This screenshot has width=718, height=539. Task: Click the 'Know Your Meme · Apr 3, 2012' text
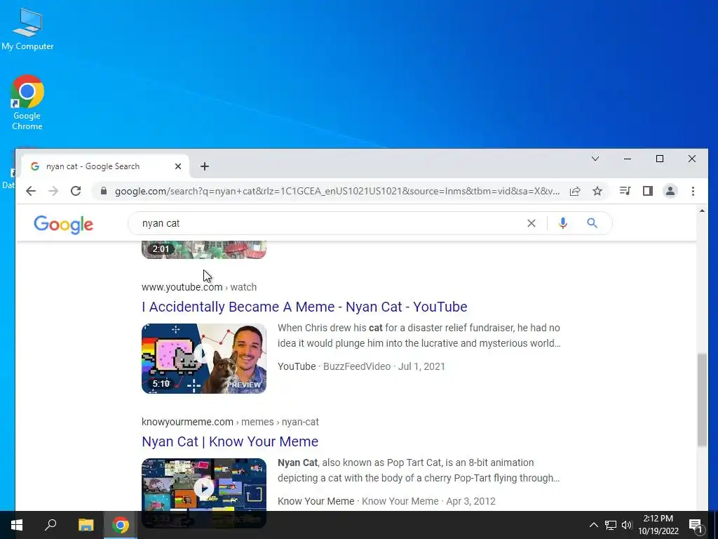coord(386,501)
